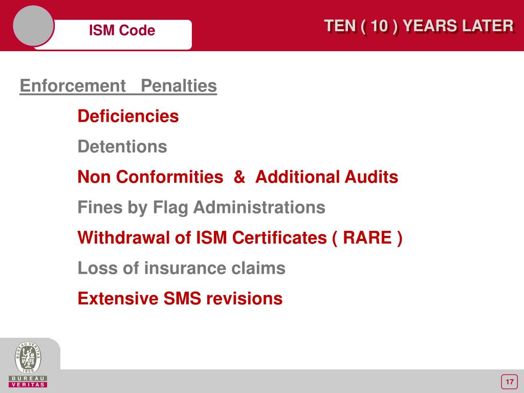Click Non Conformities & Additional Audits text

238,177
